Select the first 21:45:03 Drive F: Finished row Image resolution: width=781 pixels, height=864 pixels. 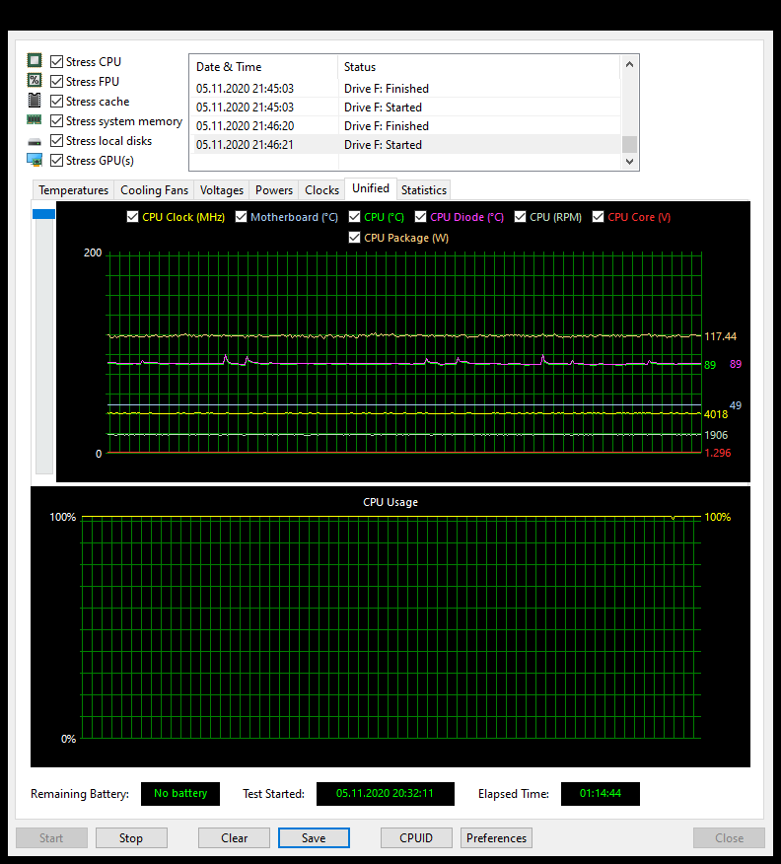coord(406,88)
